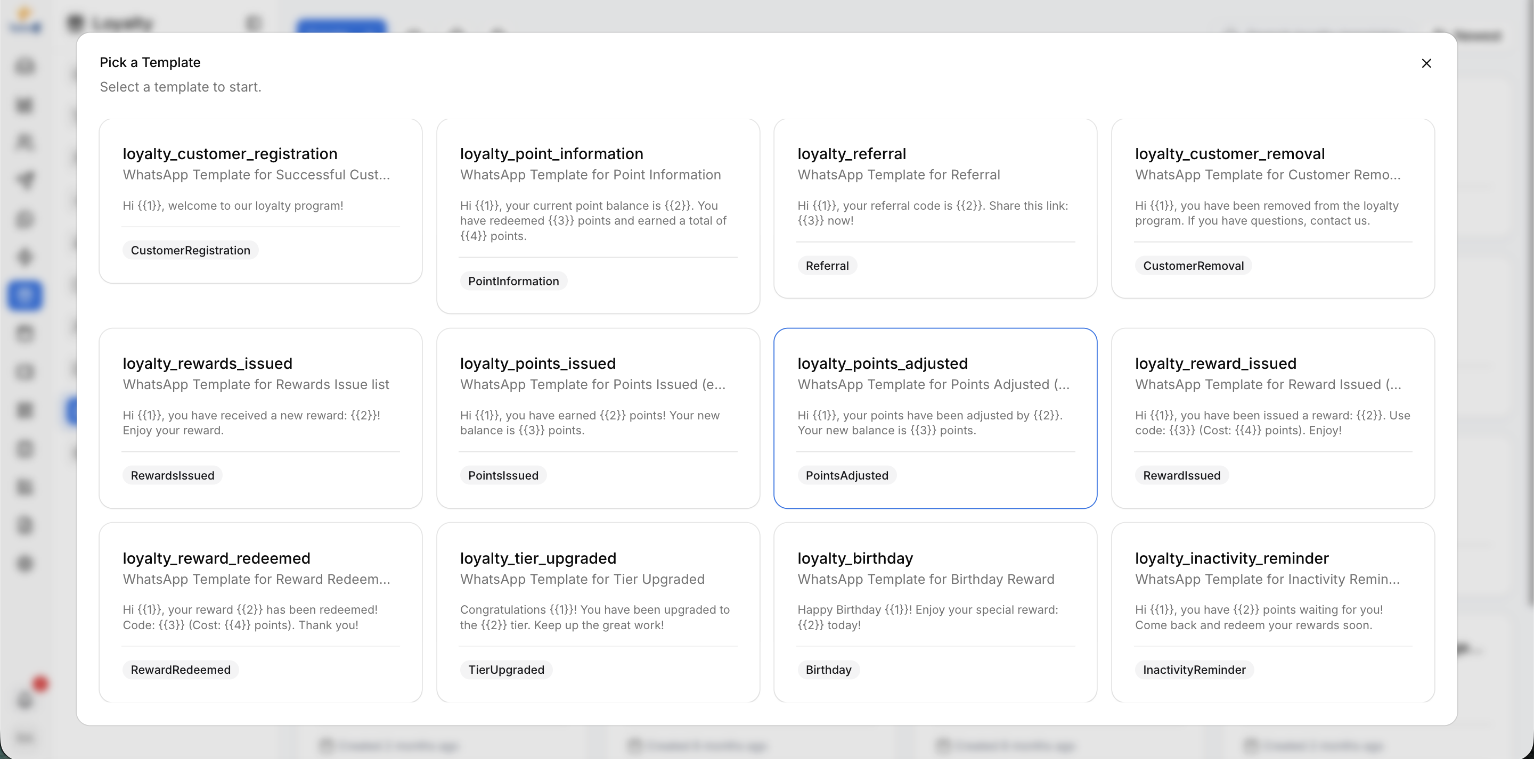The height and width of the screenshot is (759, 1534).
Task: Select the loyalty_customer_removal template
Action: (1272, 208)
